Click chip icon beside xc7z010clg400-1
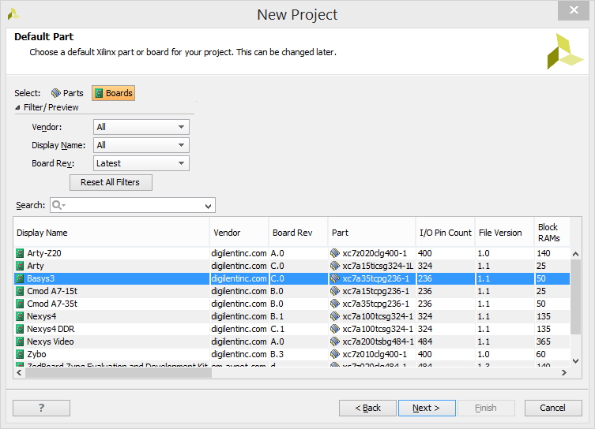The image size is (595, 429). coord(335,354)
